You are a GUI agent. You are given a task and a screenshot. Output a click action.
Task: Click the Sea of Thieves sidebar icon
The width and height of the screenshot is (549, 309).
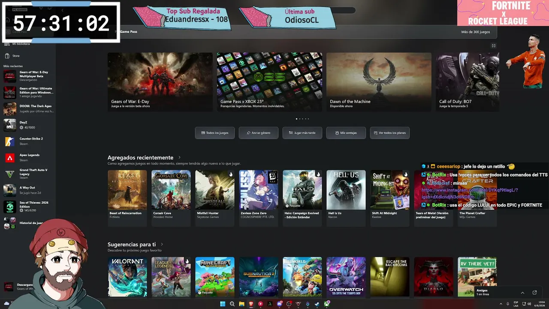[10, 206]
